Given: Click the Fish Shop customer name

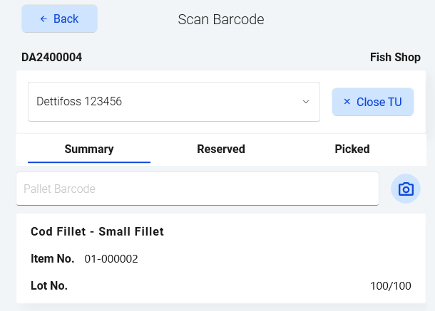Looking at the screenshot, I should click(x=395, y=57).
